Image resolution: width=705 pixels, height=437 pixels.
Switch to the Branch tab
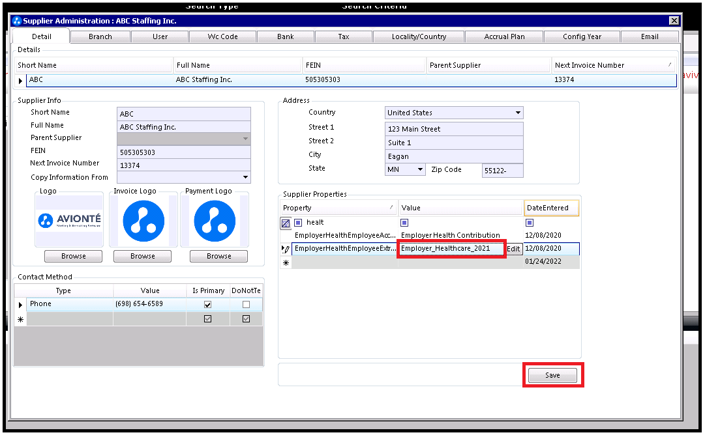[x=100, y=37]
